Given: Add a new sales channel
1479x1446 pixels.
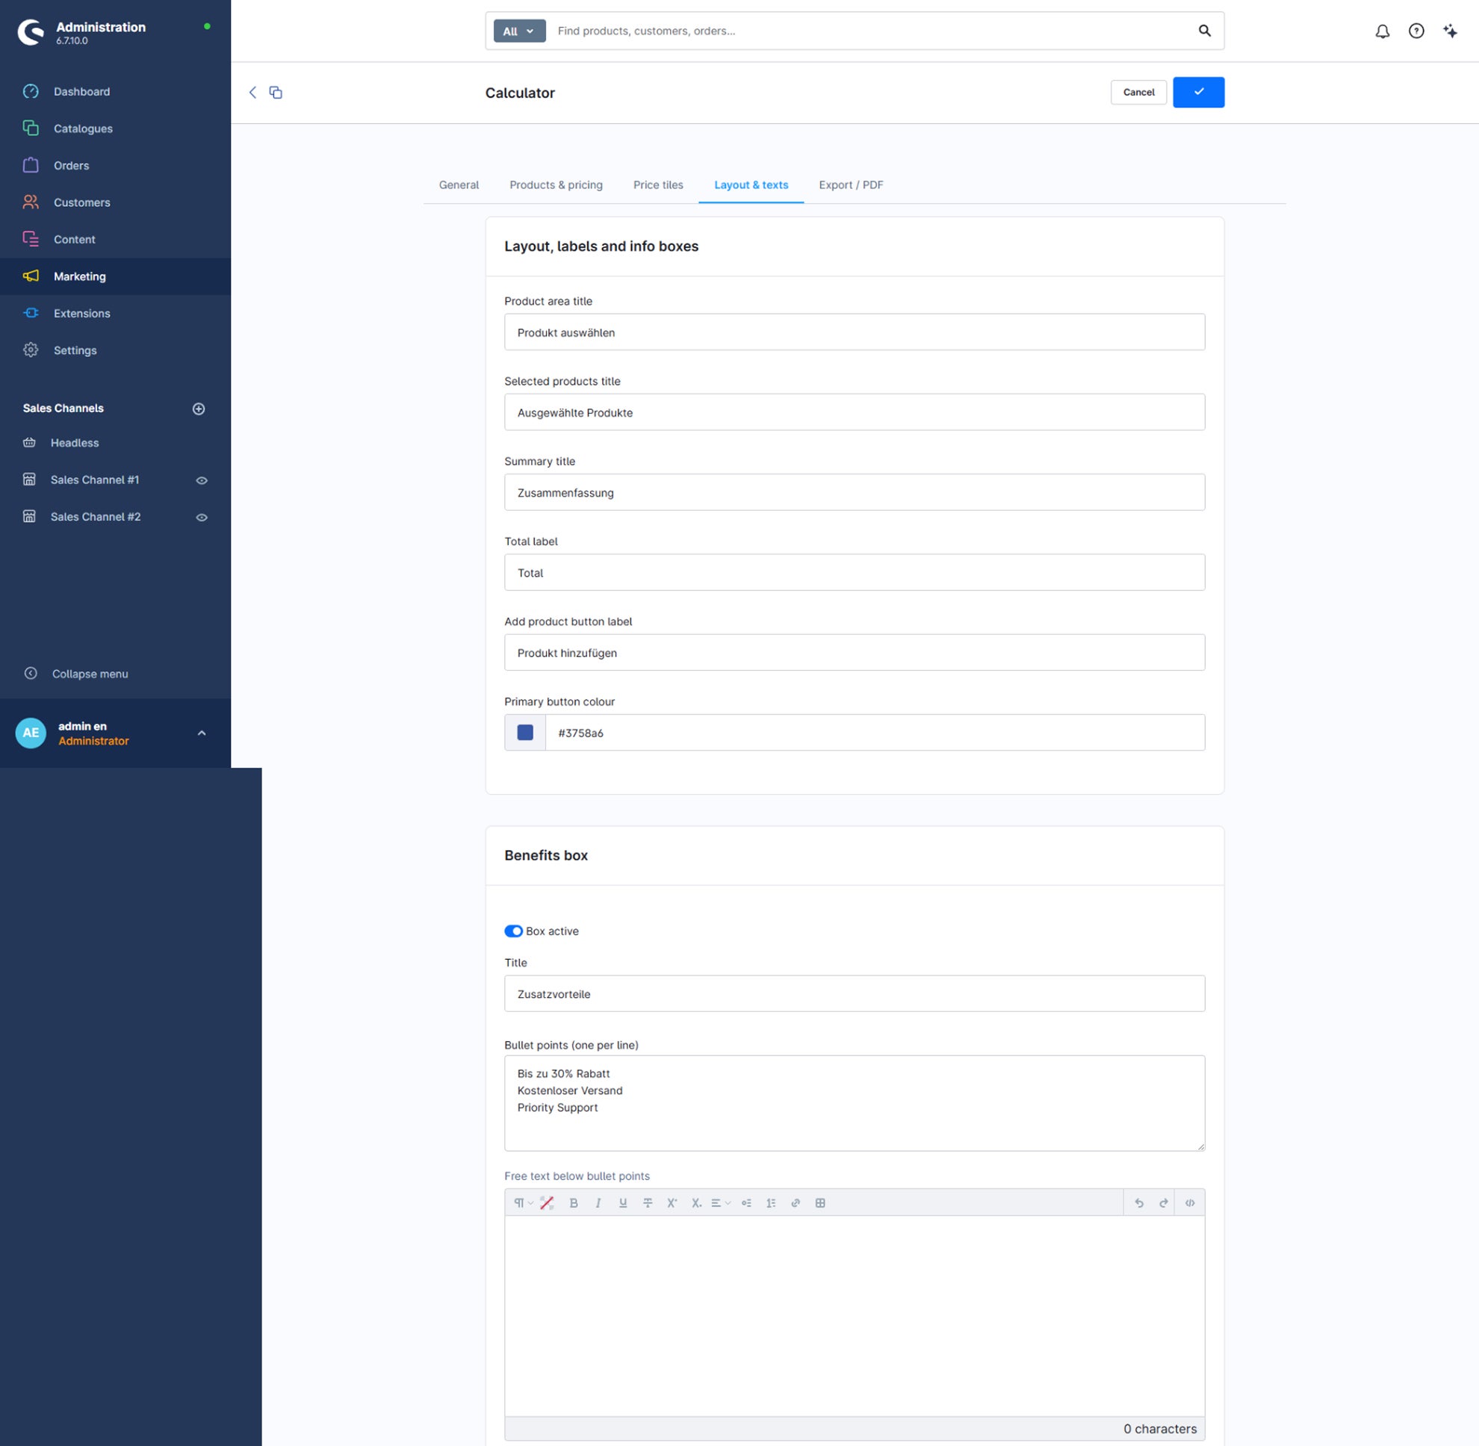Looking at the screenshot, I should 199,409.
